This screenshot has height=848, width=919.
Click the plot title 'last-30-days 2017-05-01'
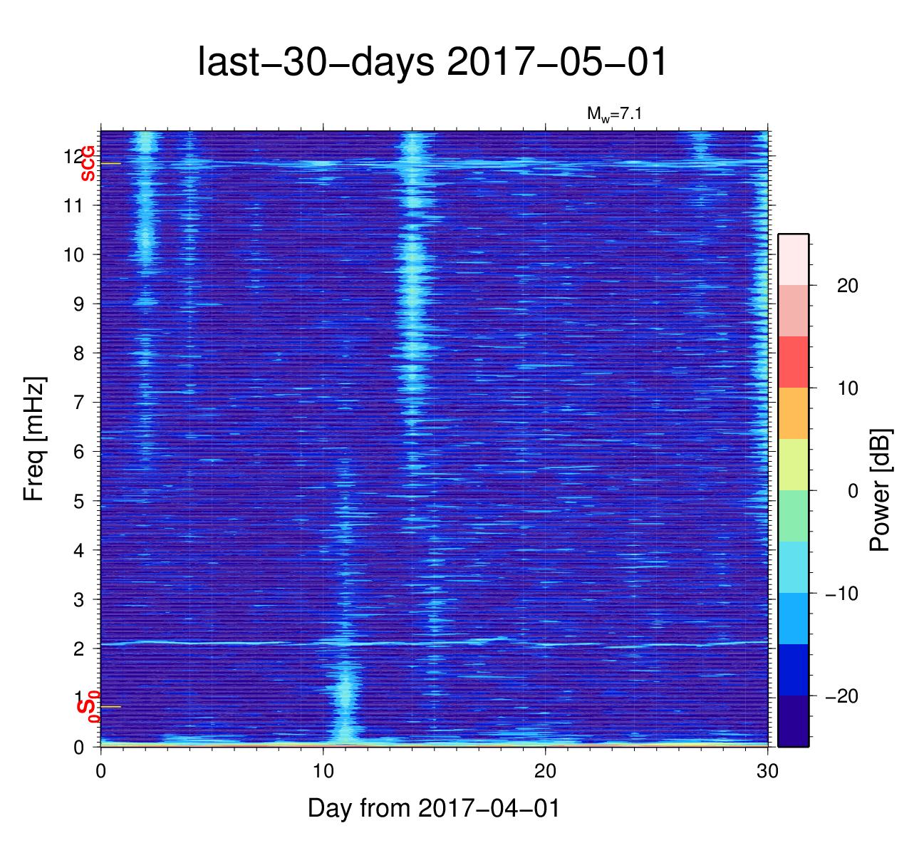432,63
